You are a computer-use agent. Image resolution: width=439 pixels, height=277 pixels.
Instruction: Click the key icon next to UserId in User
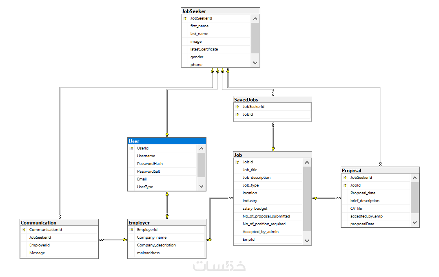click(132, 148)
